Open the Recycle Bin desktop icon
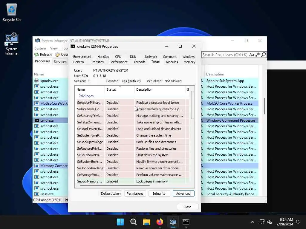Screen dimensions: 306x229 tap(12, 12)
